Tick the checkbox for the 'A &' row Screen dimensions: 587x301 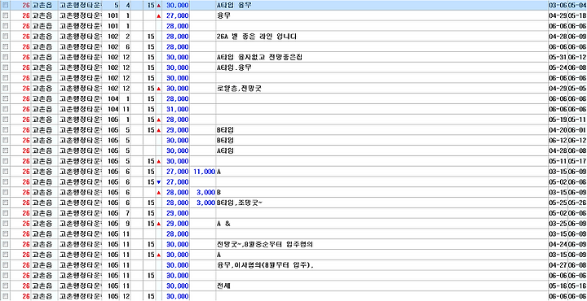click(x=5, y=224)
